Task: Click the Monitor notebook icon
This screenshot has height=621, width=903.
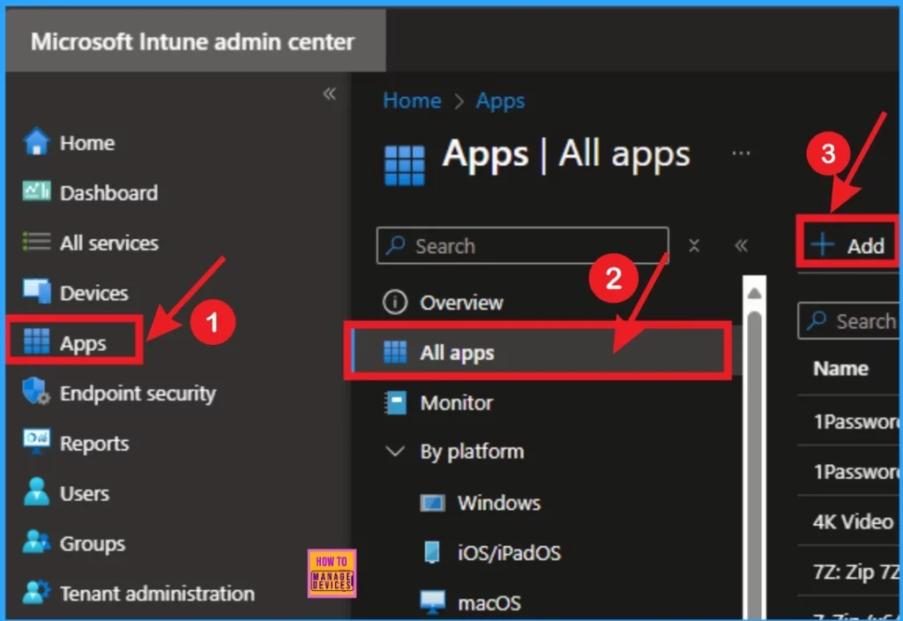Action: pos(395,402)
